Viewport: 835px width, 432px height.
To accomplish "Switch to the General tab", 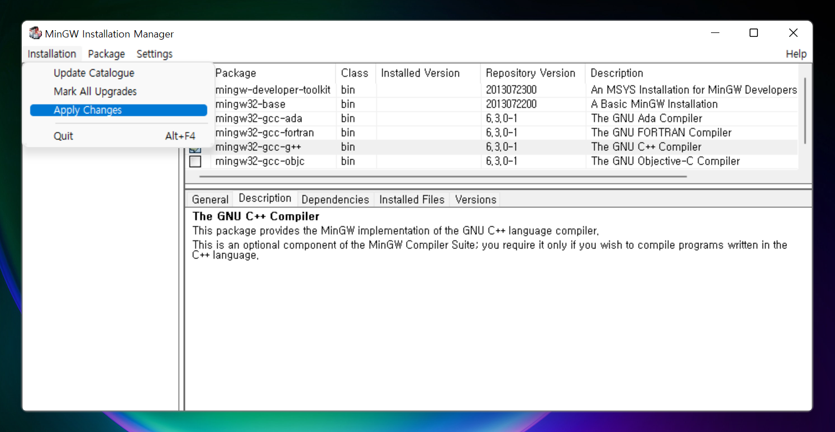I will tap(210, 200).
